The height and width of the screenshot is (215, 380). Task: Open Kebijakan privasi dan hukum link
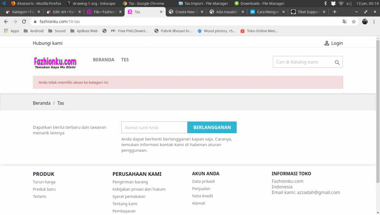click(x=139, y=189)
